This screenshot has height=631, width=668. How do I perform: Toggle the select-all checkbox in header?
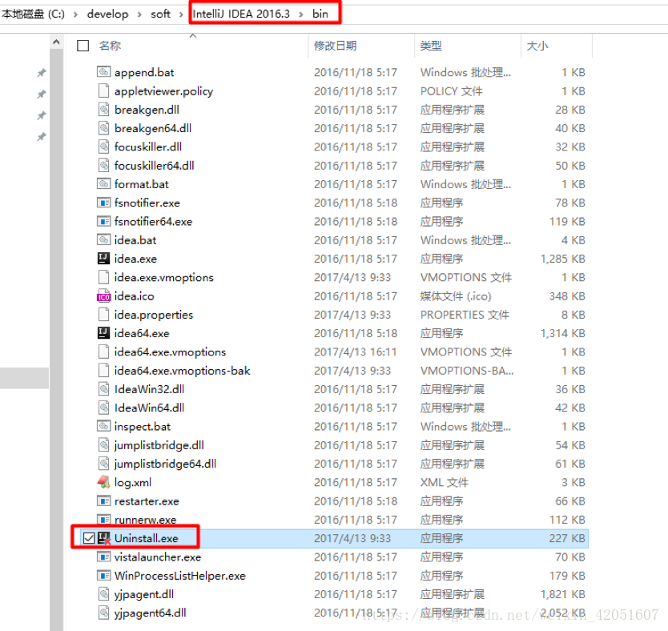point(82,46)
